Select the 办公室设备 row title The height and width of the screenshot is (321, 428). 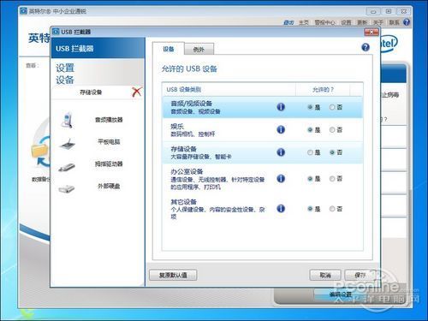187,171
